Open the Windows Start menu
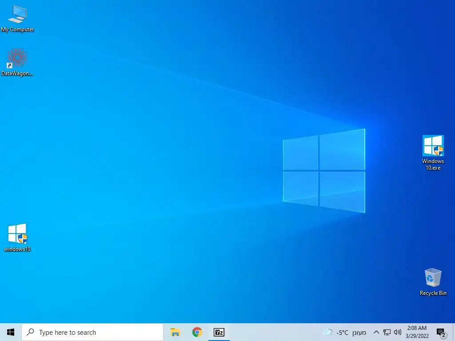455x341 pixels. coord(11,332)
